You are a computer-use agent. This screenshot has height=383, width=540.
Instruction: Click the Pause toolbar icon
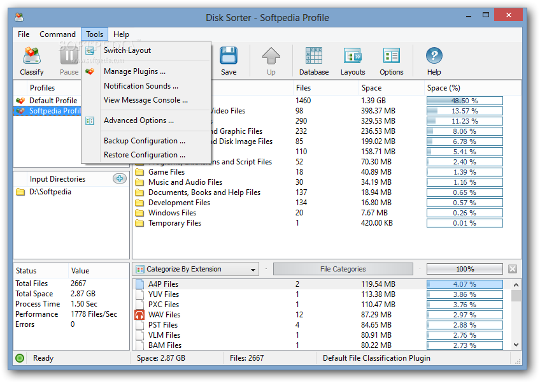69,56
